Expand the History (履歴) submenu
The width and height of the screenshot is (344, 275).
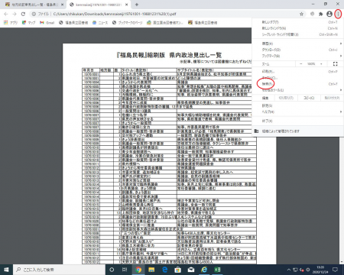tap(297, 44)
